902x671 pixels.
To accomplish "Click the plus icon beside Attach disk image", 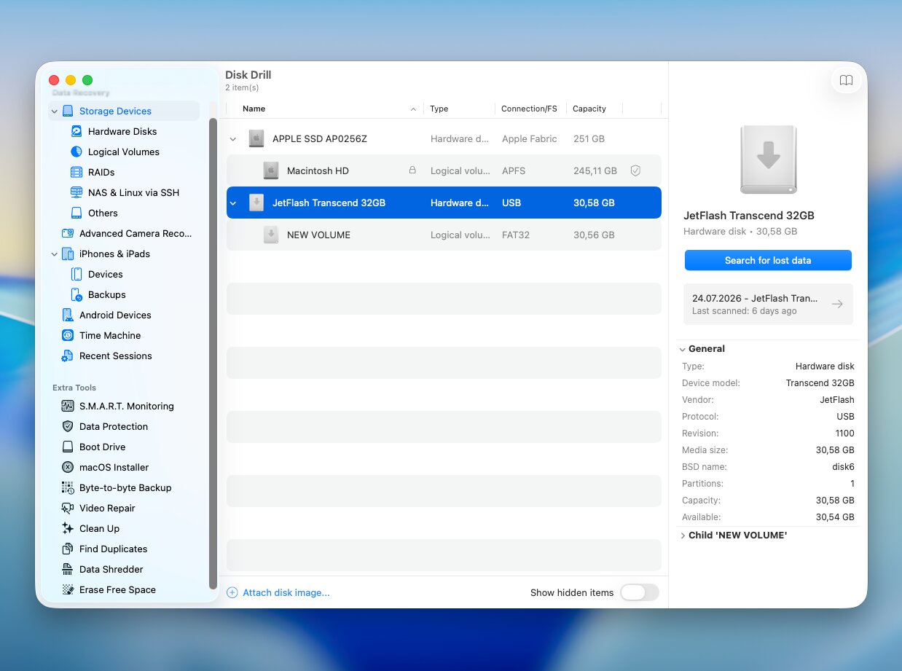I will [x=232, y=592].
